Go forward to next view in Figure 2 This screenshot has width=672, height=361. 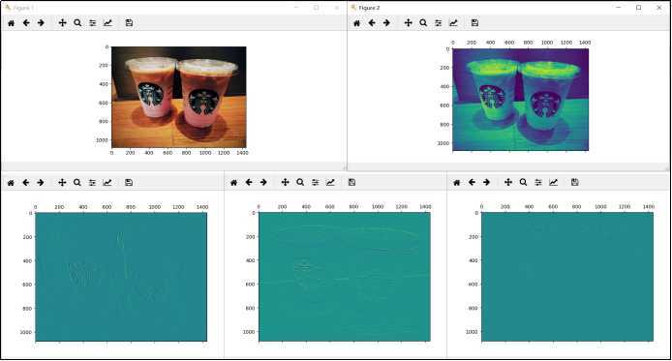386,23
